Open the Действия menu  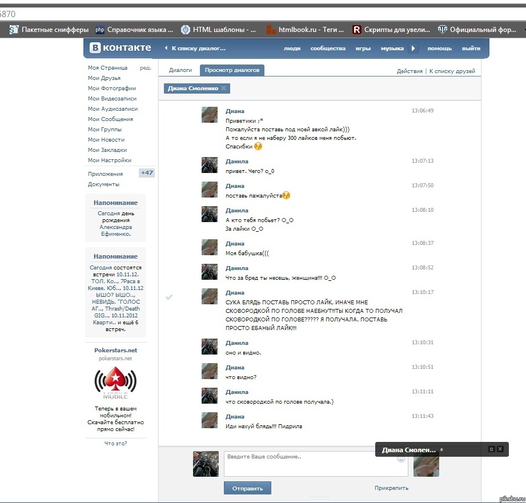point(409,71)
